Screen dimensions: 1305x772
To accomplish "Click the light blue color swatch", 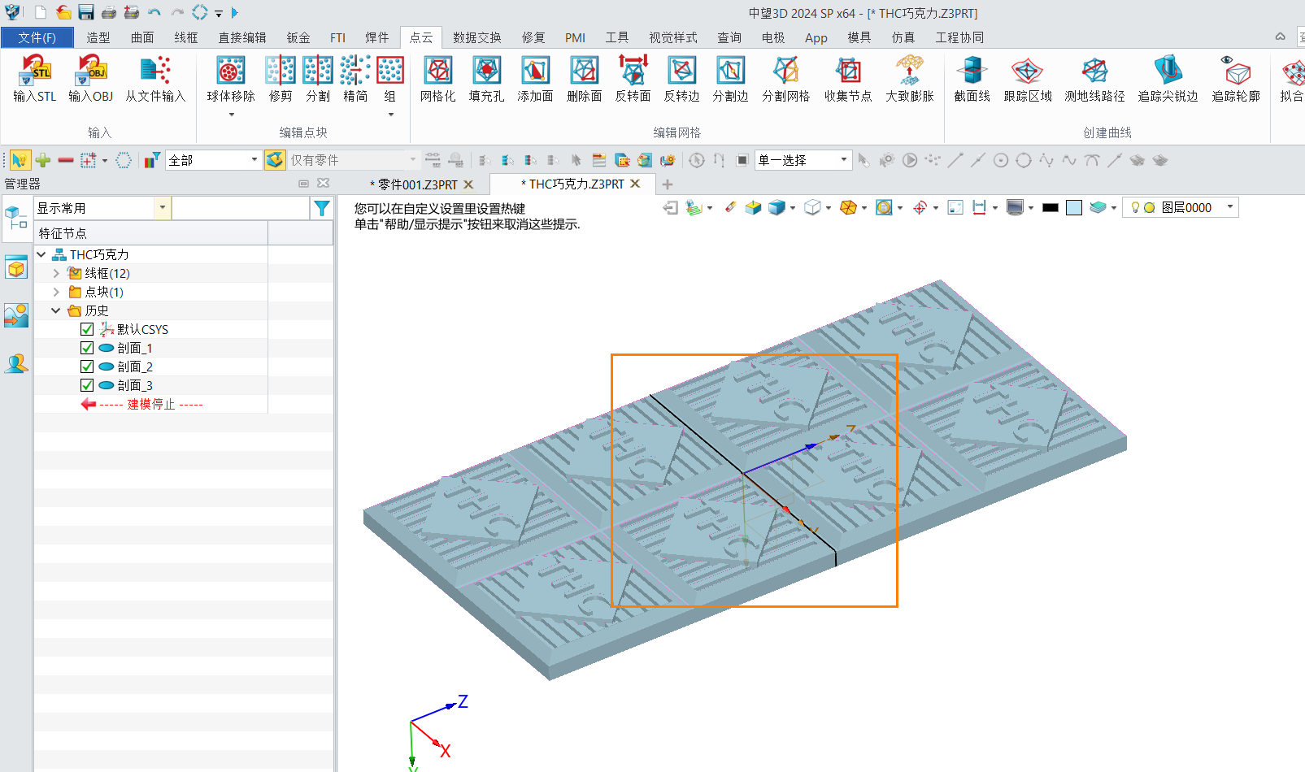I will [x=1074, y=207].
